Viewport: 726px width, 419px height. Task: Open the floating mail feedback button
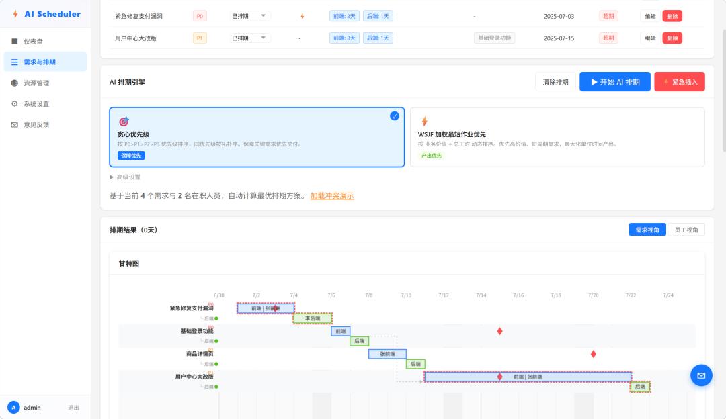pos(701,375)
